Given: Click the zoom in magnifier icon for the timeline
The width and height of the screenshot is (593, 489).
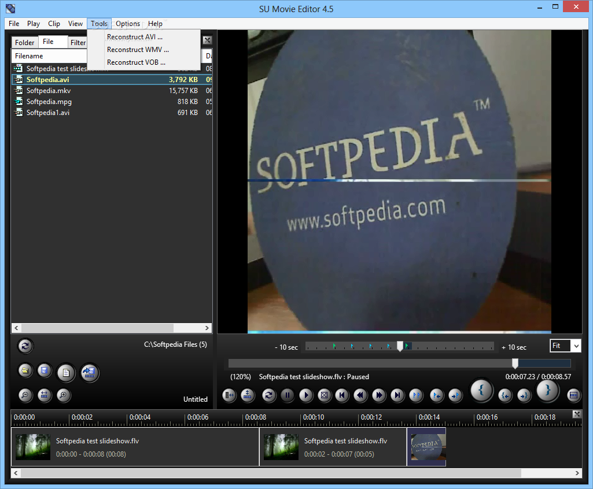Looking at the screenshot, I should click(64, 395).
